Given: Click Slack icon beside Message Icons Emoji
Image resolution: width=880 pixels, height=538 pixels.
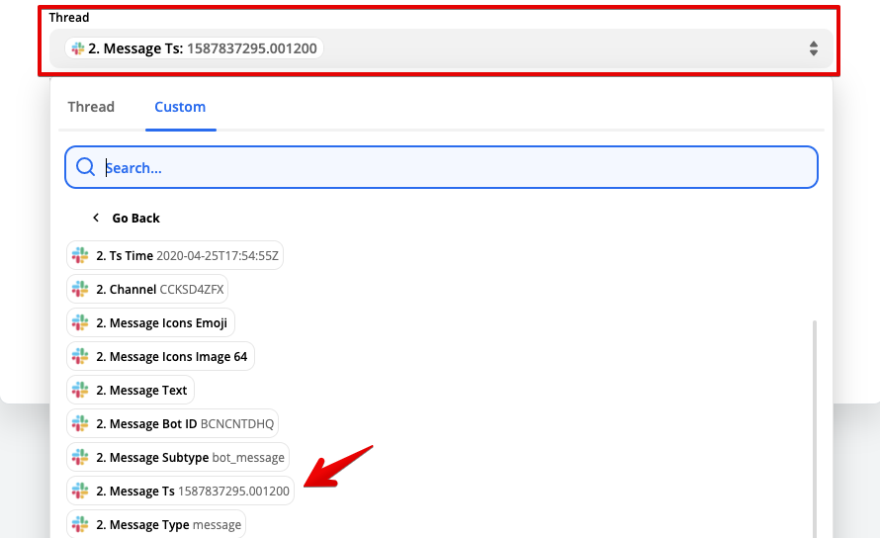Looking at the screenshot, I should click(80, 323).
